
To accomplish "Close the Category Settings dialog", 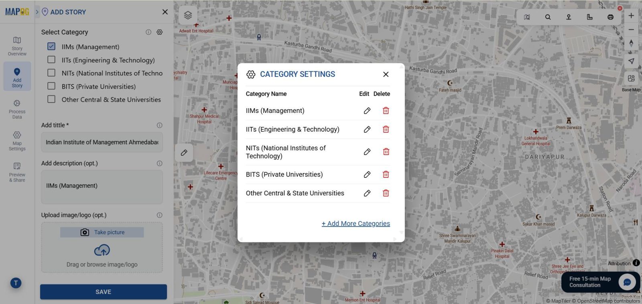I will [386, 74].
